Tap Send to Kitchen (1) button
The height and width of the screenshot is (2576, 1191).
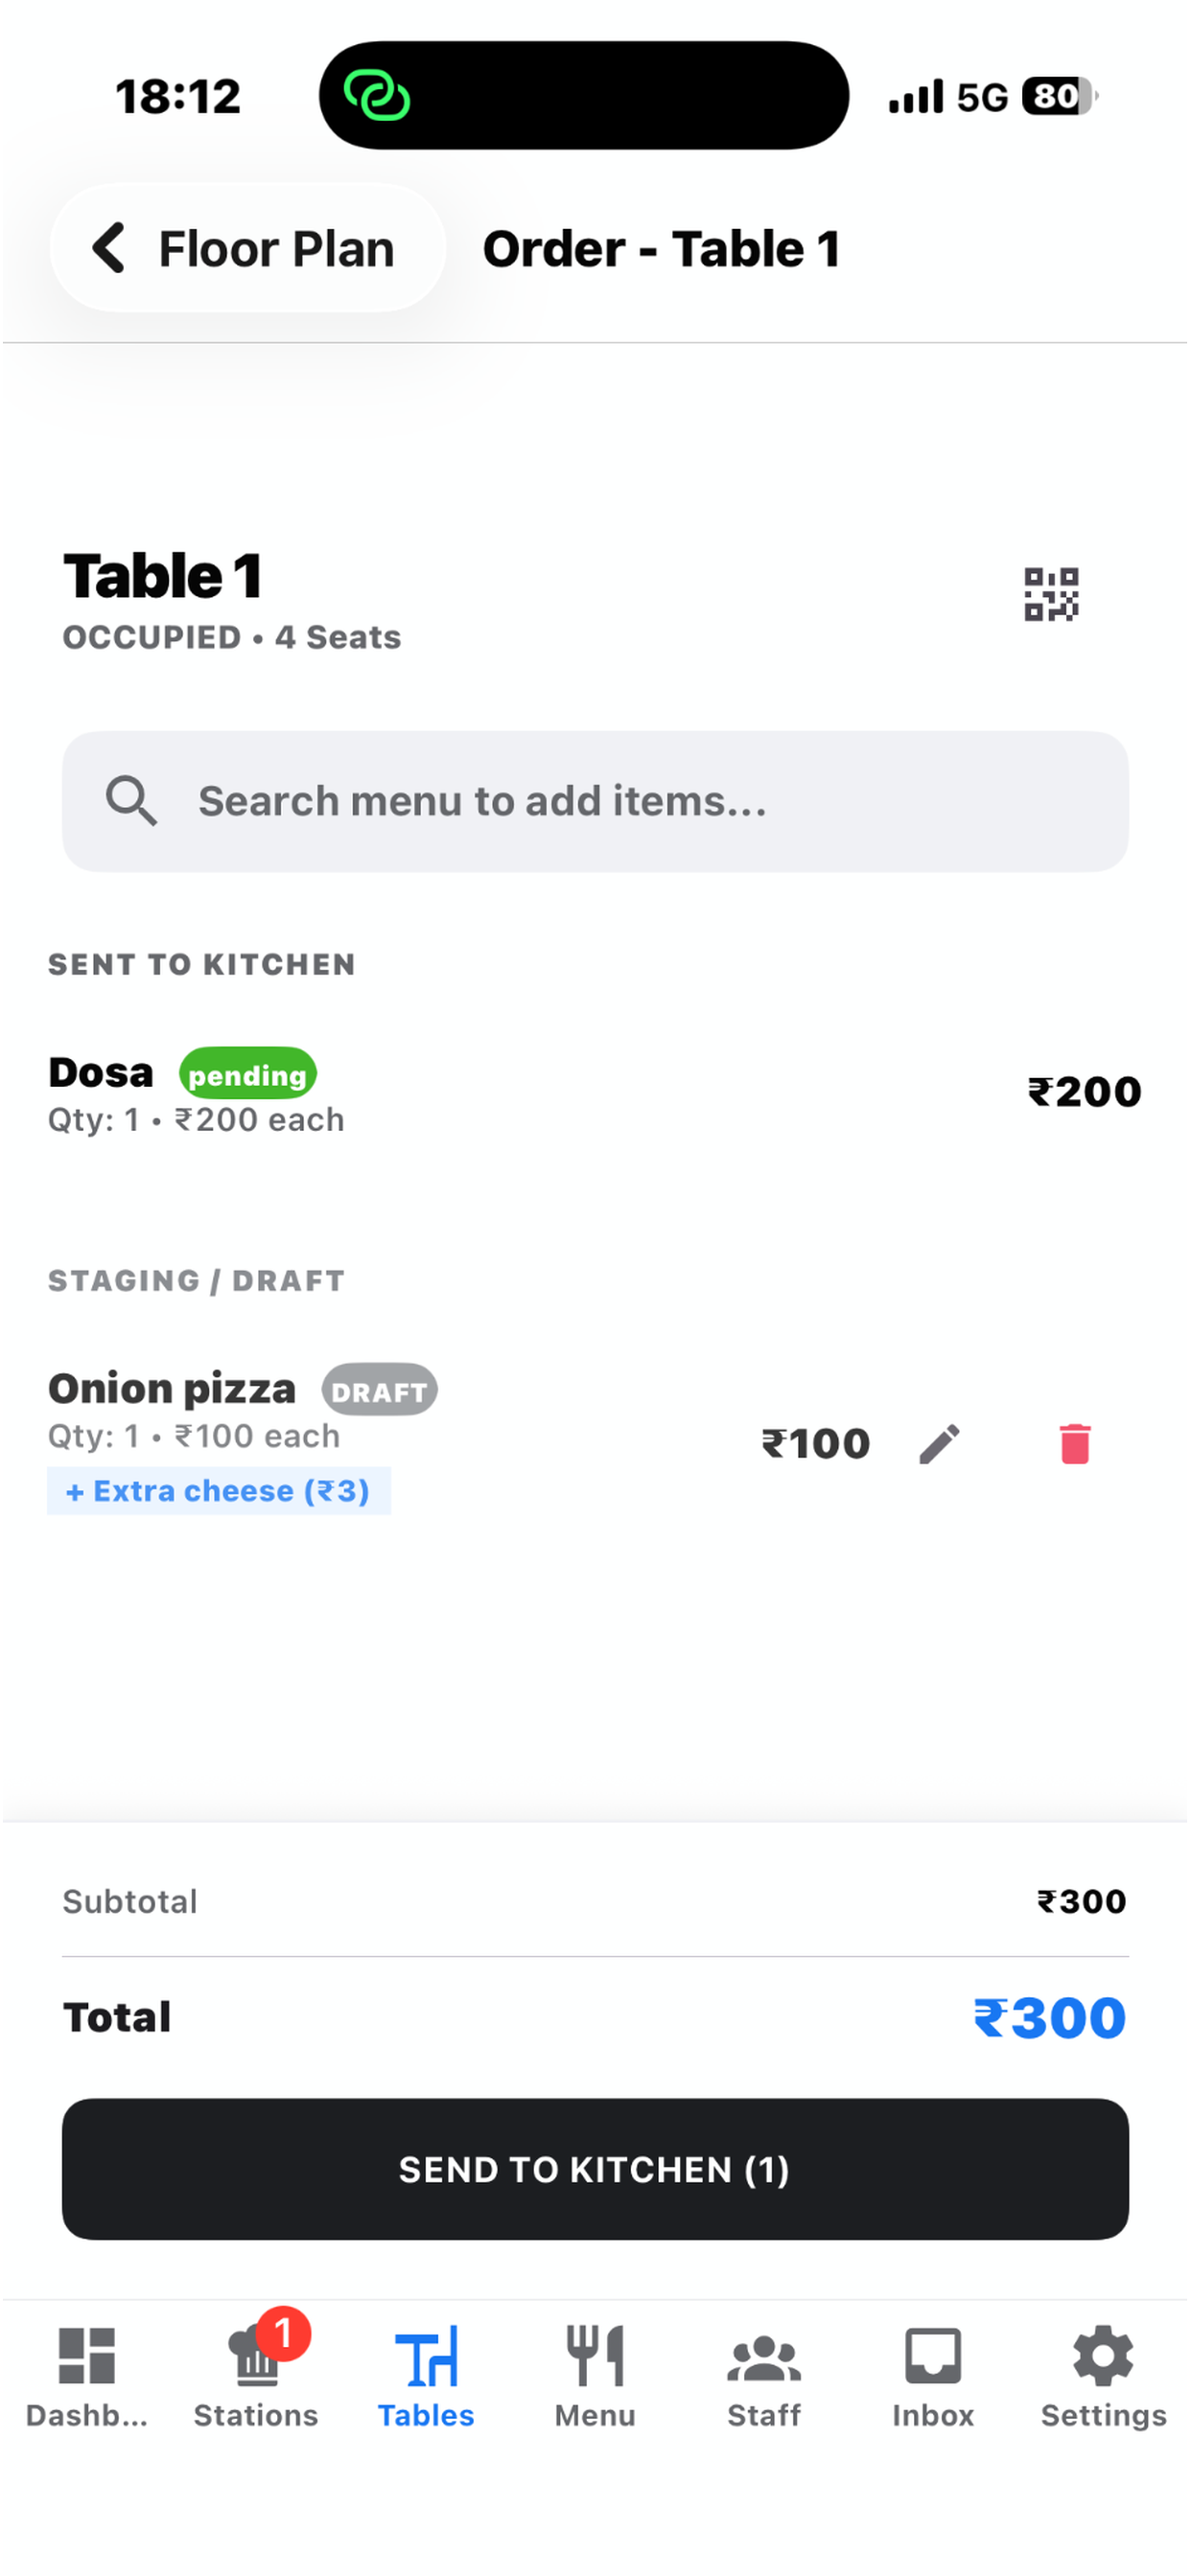click(595, 2169)
